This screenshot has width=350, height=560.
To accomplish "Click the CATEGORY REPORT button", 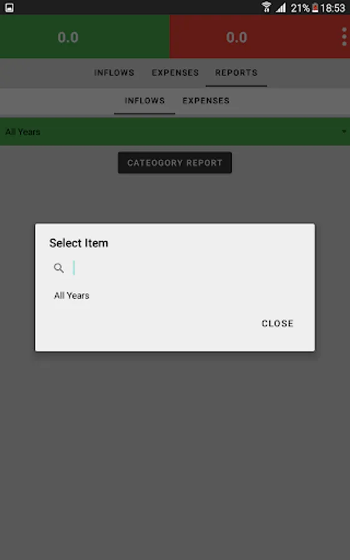I will tap(175, 163).
